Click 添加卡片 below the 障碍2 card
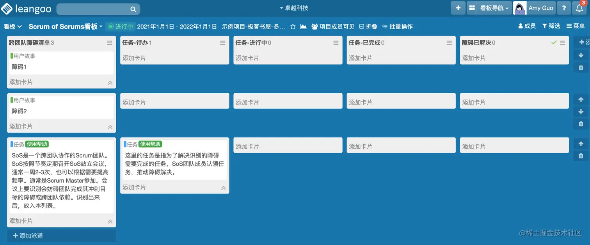This screenshot has width=590, height=245. click(21, 126)
